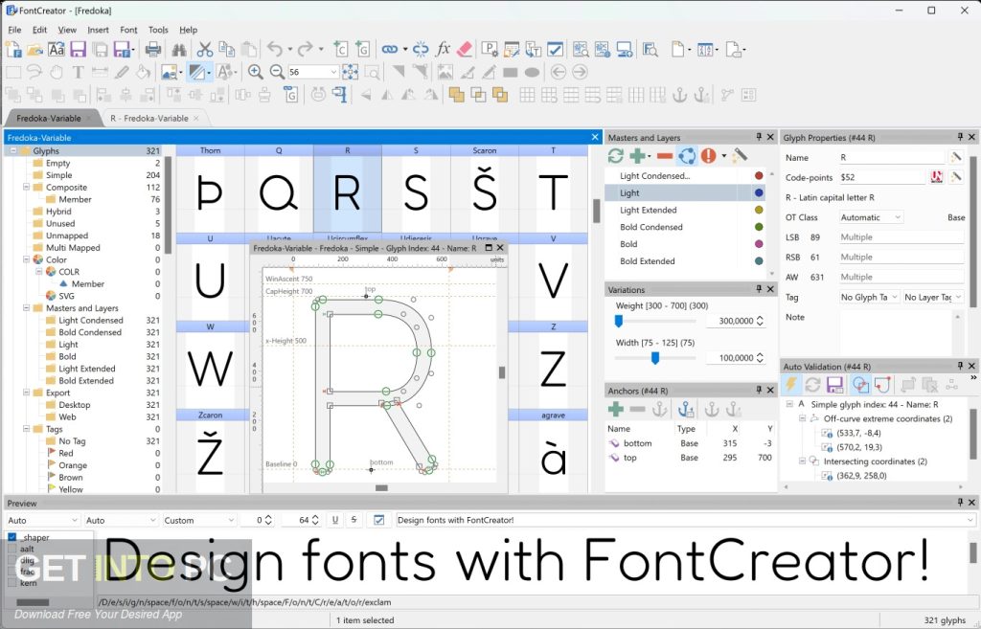
Task: Select the Q glyph cell
Action: click(279, 188)
